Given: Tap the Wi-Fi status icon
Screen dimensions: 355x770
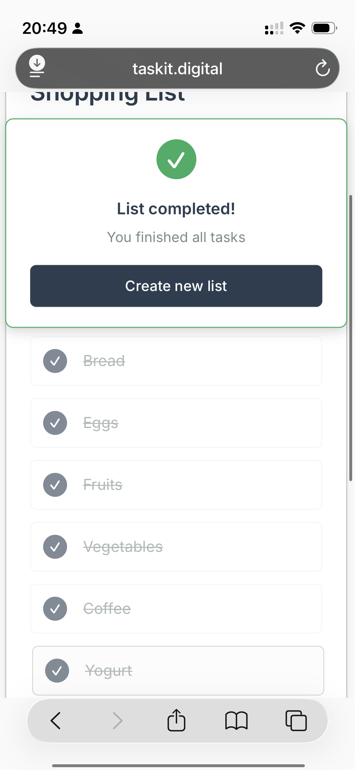Looking at the screenshot, I should point(297,28).
